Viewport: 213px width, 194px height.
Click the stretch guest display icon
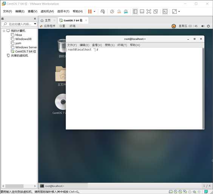coord(174,12)
